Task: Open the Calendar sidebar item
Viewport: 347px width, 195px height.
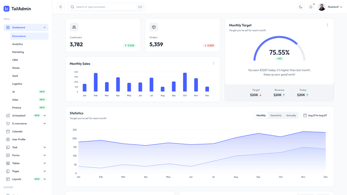Action: click(x=26, y=131)
